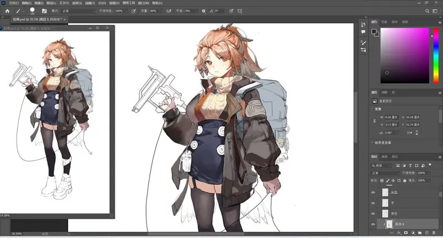Toggle lock position move icon
This screenshot has height=238, width=443.
(393, 180)
